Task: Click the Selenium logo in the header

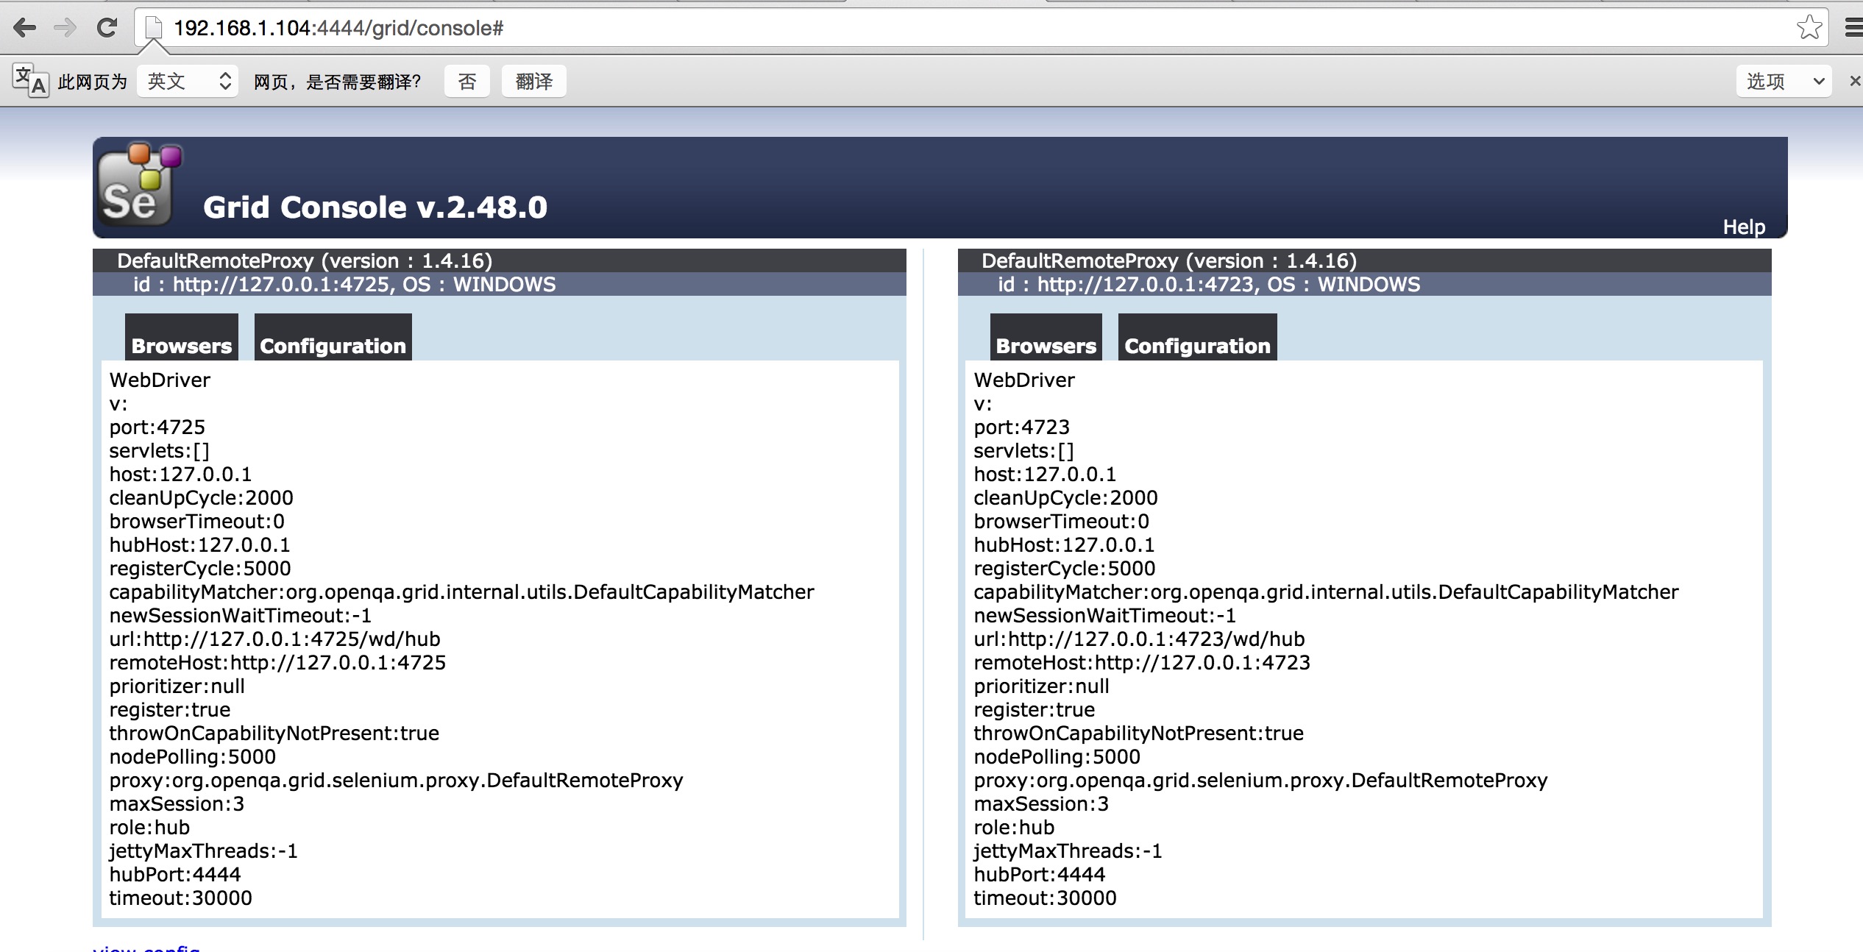Action: pos(139,184)
